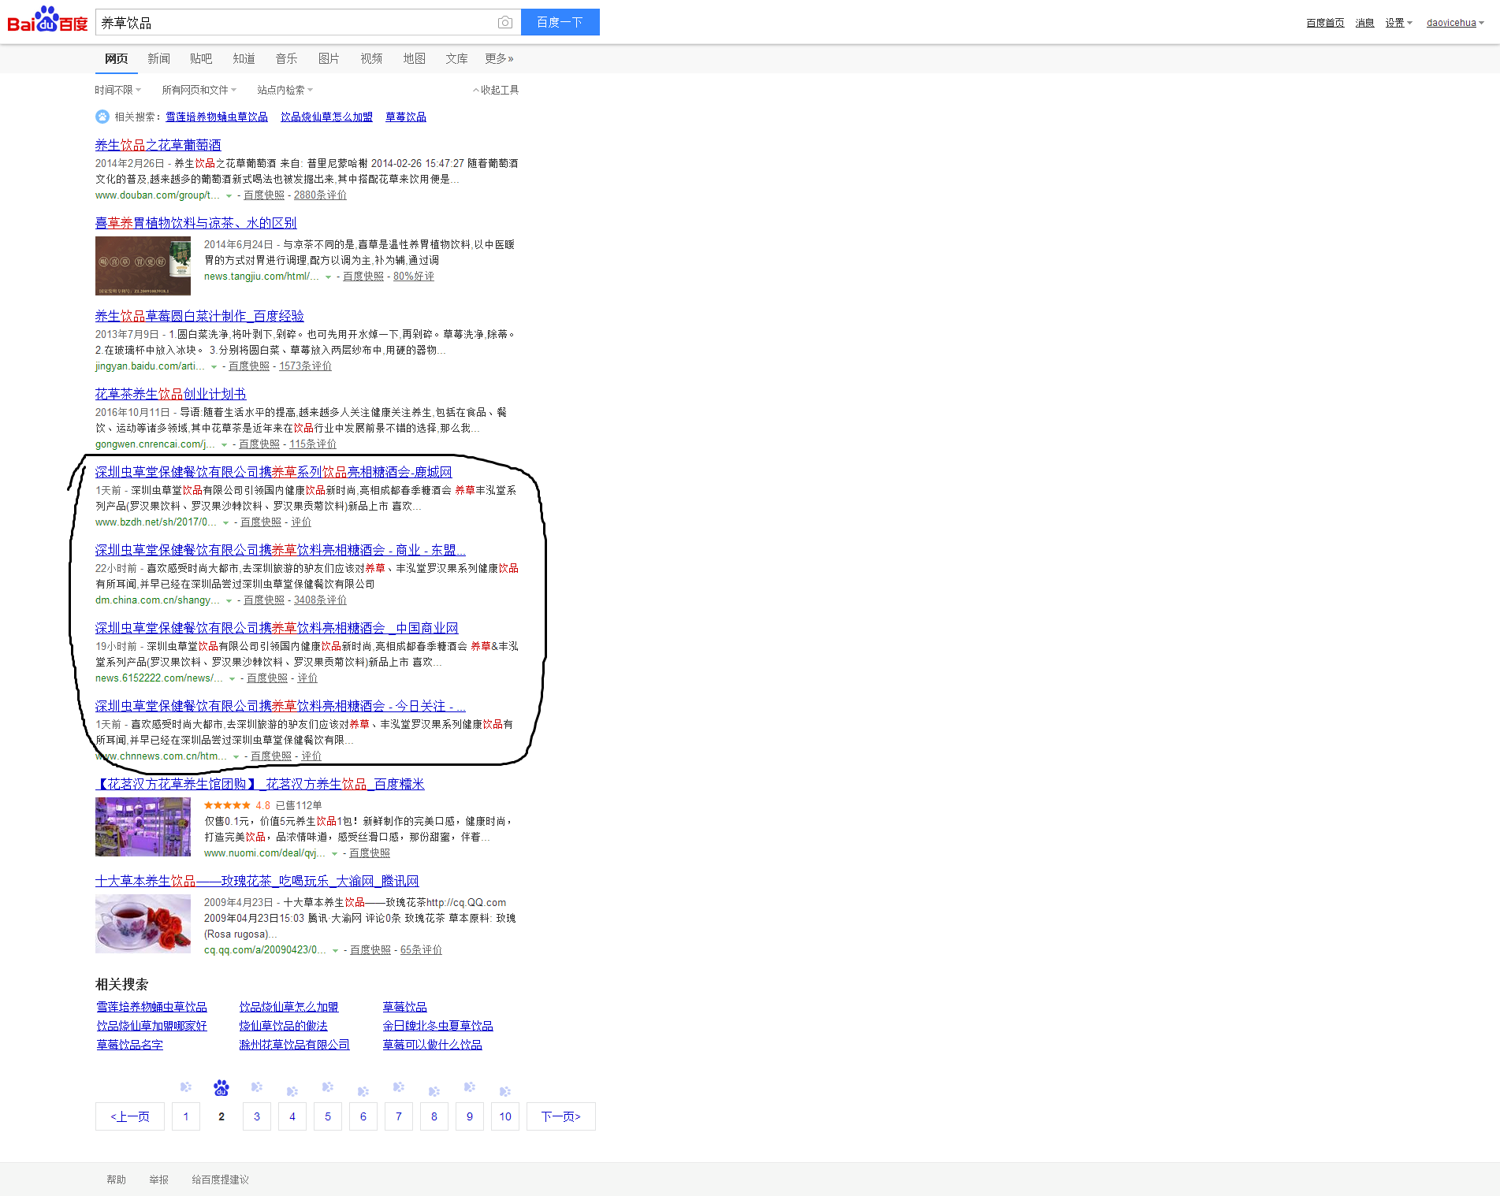1500x1196 pixels.
Task: Expand arrow beside www.bzdh.net URL
Action: 225,523
